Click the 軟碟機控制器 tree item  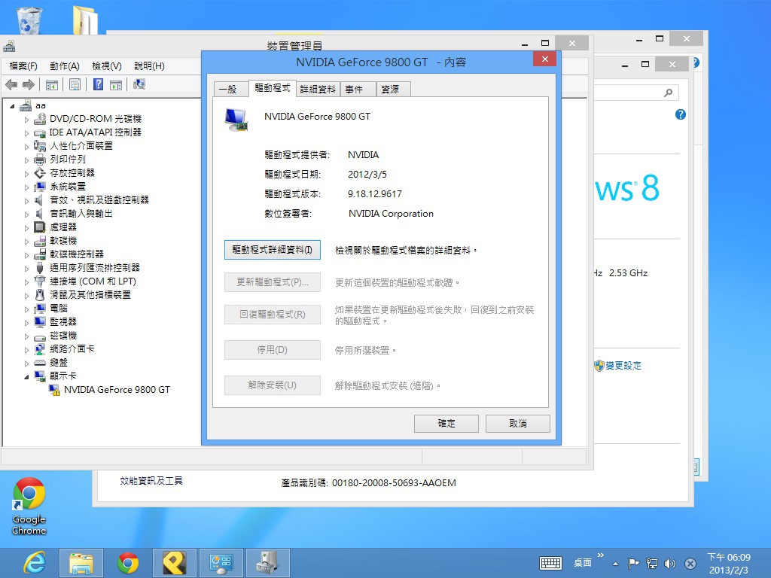tap(77, 254)
